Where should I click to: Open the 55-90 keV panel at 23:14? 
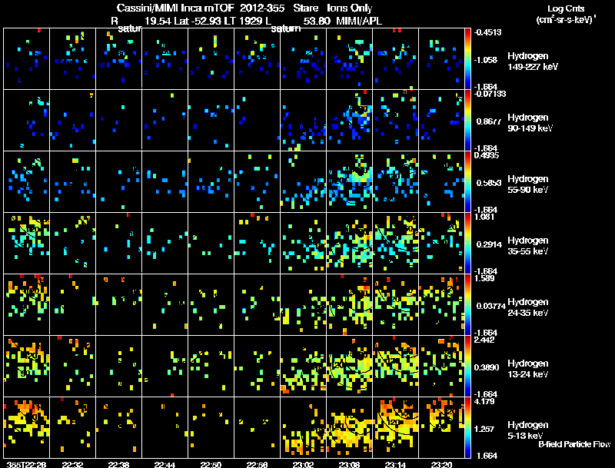pyautogui.click(x=395, y=182)
